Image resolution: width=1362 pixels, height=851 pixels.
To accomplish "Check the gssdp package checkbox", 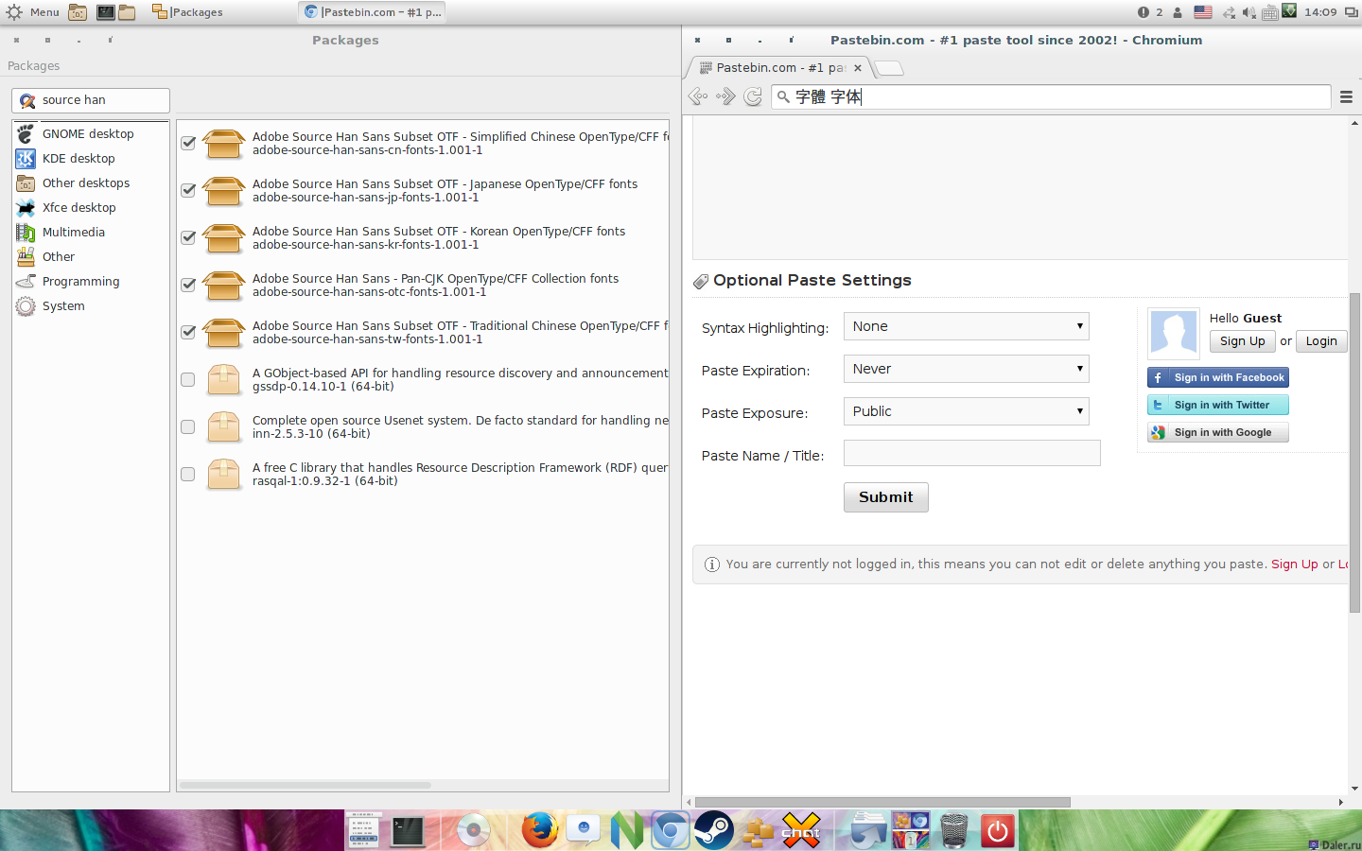I will pos(188,379).
